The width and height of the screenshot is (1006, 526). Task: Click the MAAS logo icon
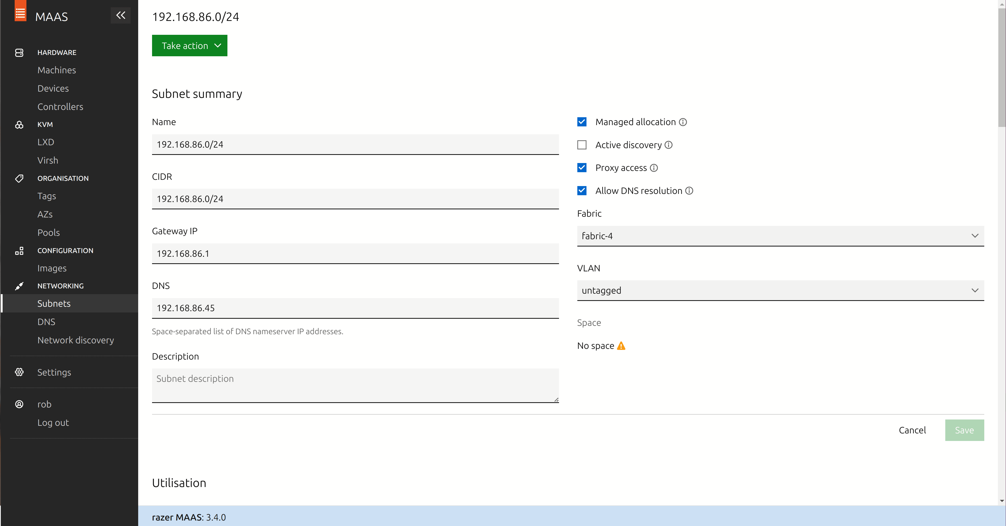coord(20,11)
